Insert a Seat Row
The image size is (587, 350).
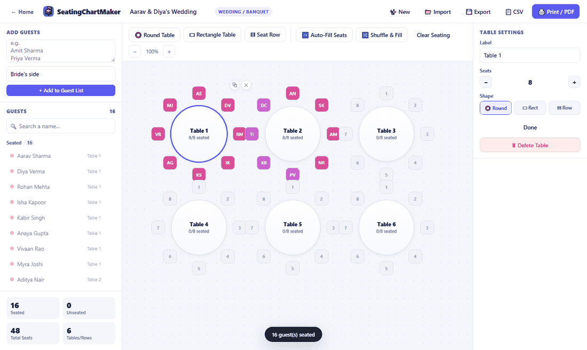pos(265,35)
